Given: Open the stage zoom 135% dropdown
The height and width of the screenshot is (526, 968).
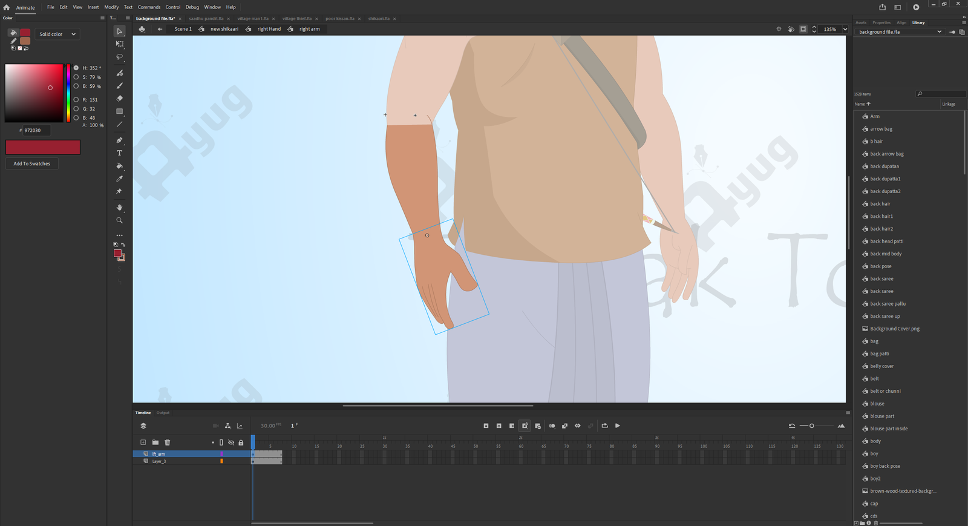Looking at the screenshot, I should tap(845, 29).
